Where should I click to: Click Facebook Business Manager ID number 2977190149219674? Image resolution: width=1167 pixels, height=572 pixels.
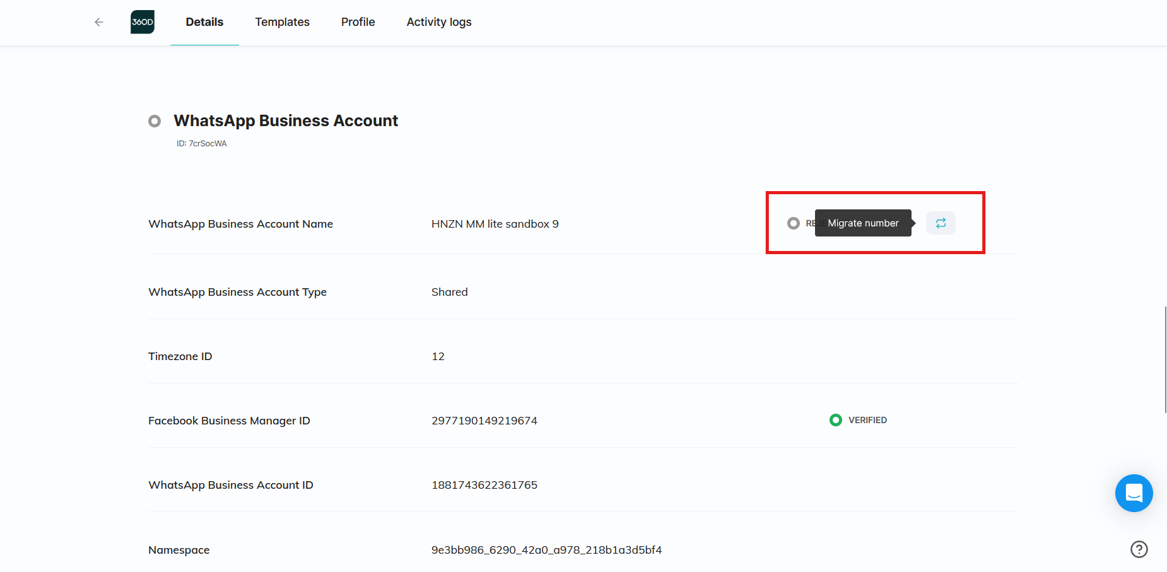pyautogui.click(x=484, y=421)
